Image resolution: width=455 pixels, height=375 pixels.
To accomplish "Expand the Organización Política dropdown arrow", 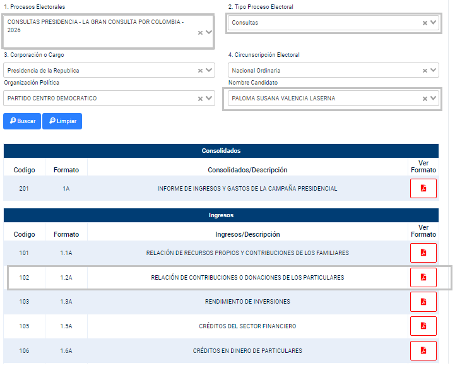I will 209,98.
